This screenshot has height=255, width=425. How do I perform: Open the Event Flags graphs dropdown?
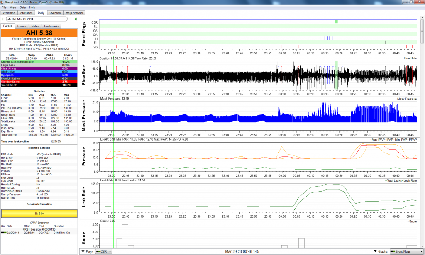pos(406,251)
